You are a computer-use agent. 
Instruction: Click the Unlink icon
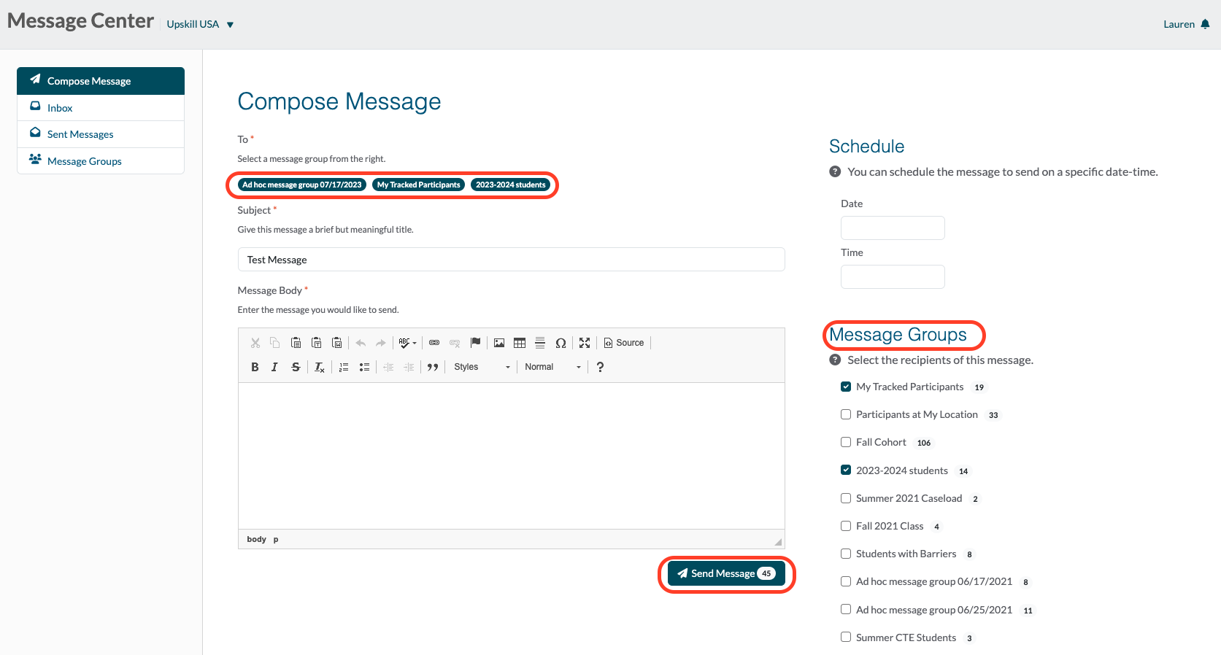coord(455,343)
